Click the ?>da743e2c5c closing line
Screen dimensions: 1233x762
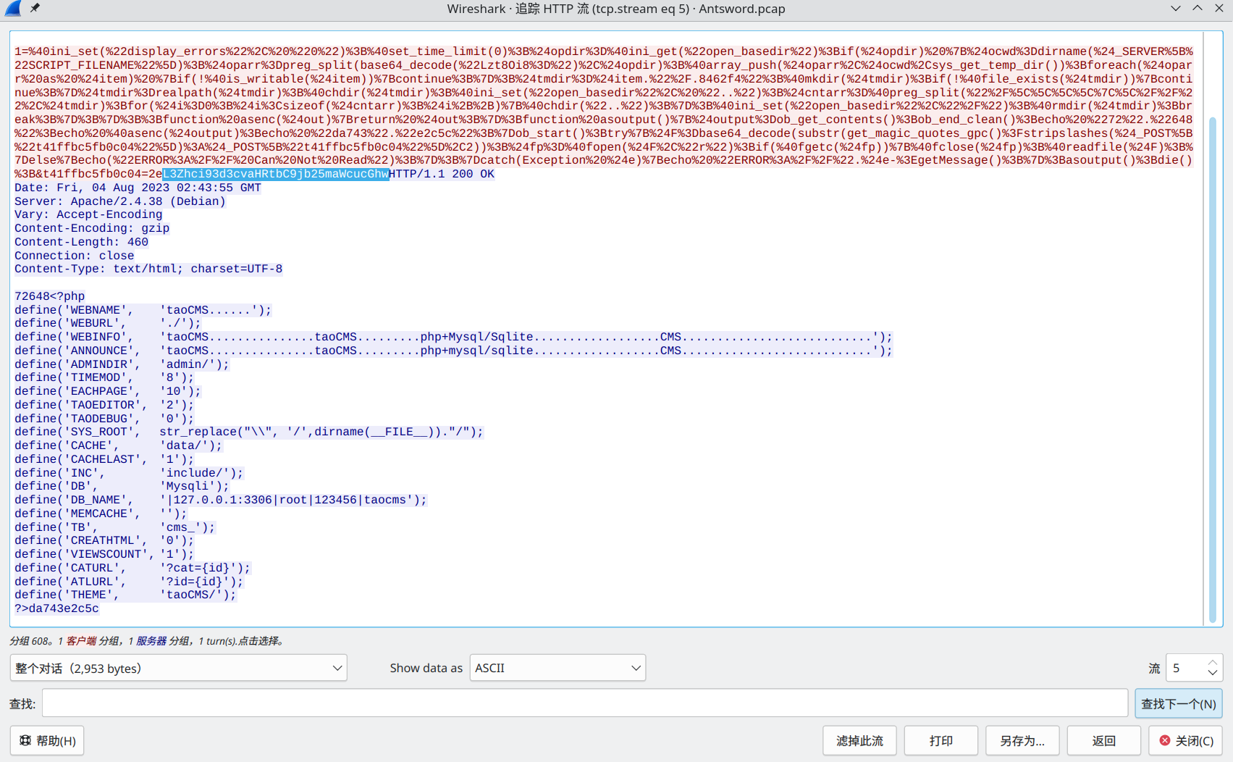tap(56, 608)
